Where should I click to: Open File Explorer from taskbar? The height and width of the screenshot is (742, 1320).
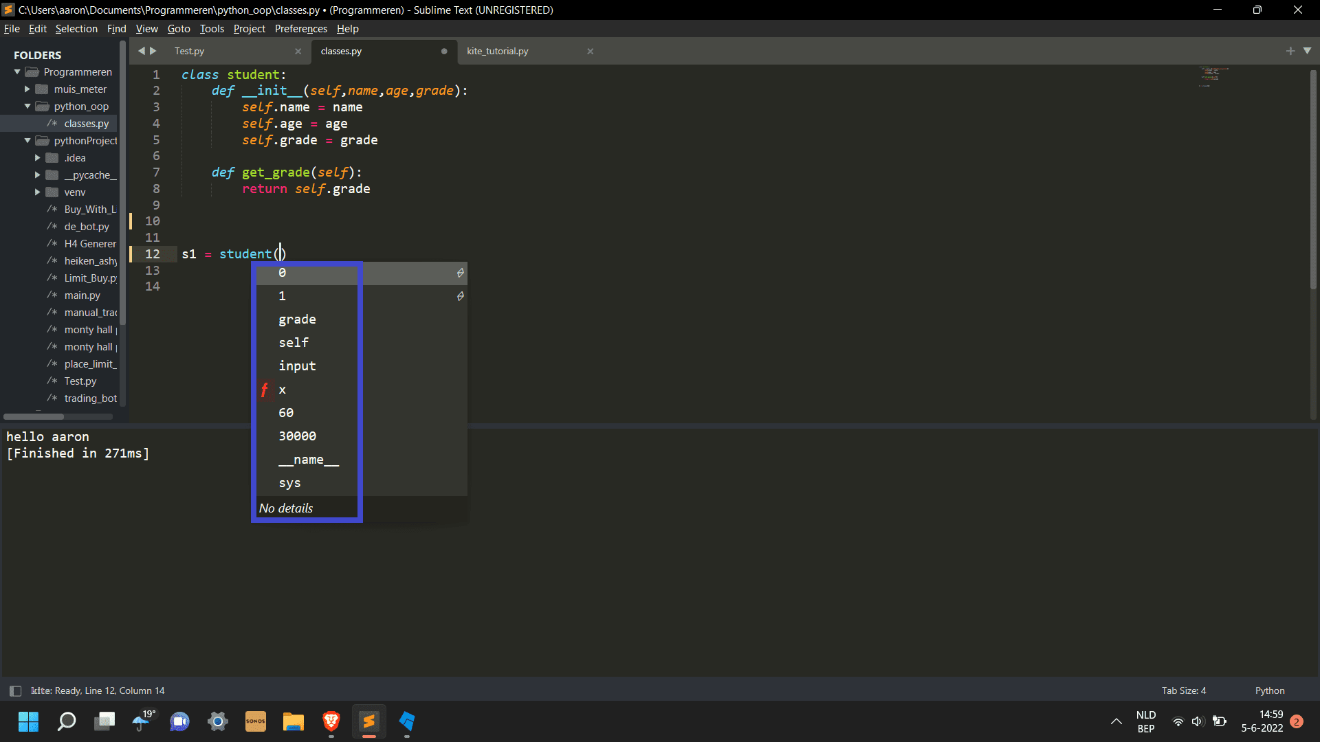pyautogui.click(x=293, y=721)
